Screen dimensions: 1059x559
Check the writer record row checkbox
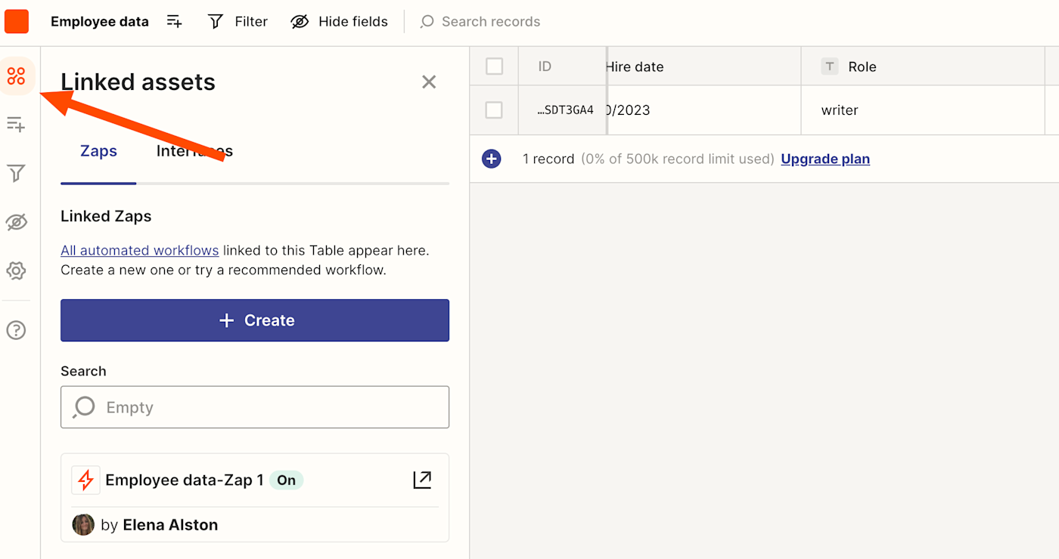(494, 110)
